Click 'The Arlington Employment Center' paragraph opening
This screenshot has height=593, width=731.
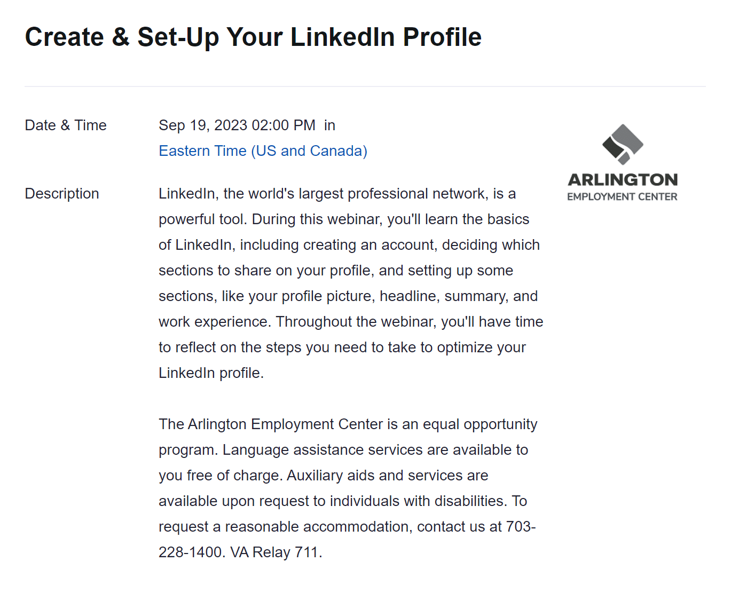tap(271, 424)
